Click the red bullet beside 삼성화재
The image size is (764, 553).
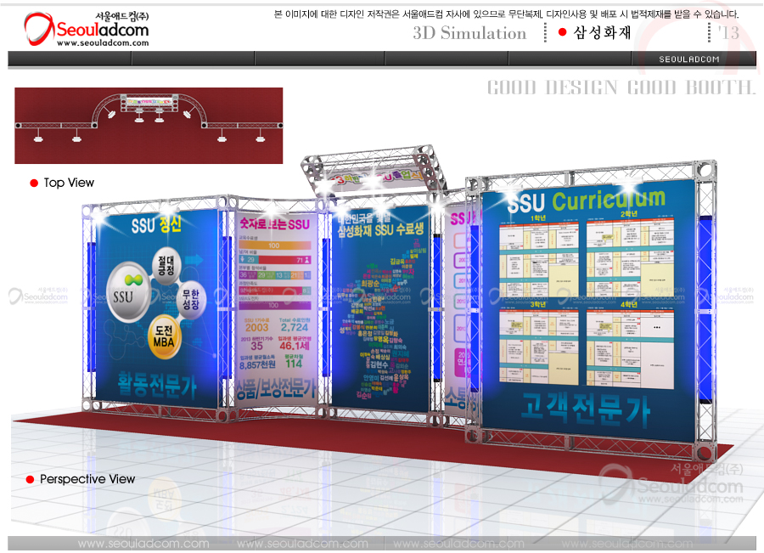click(562, 33)
